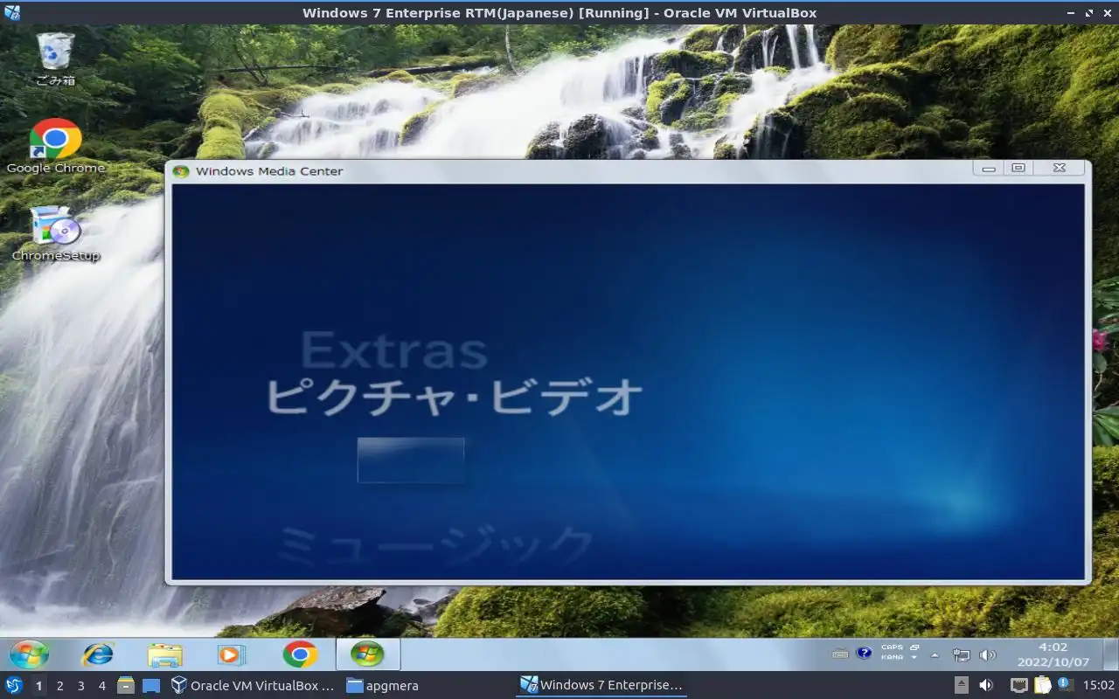Click the Windows network tray icon
This screenshot has width=1119, height=699.
coord(962,654)
